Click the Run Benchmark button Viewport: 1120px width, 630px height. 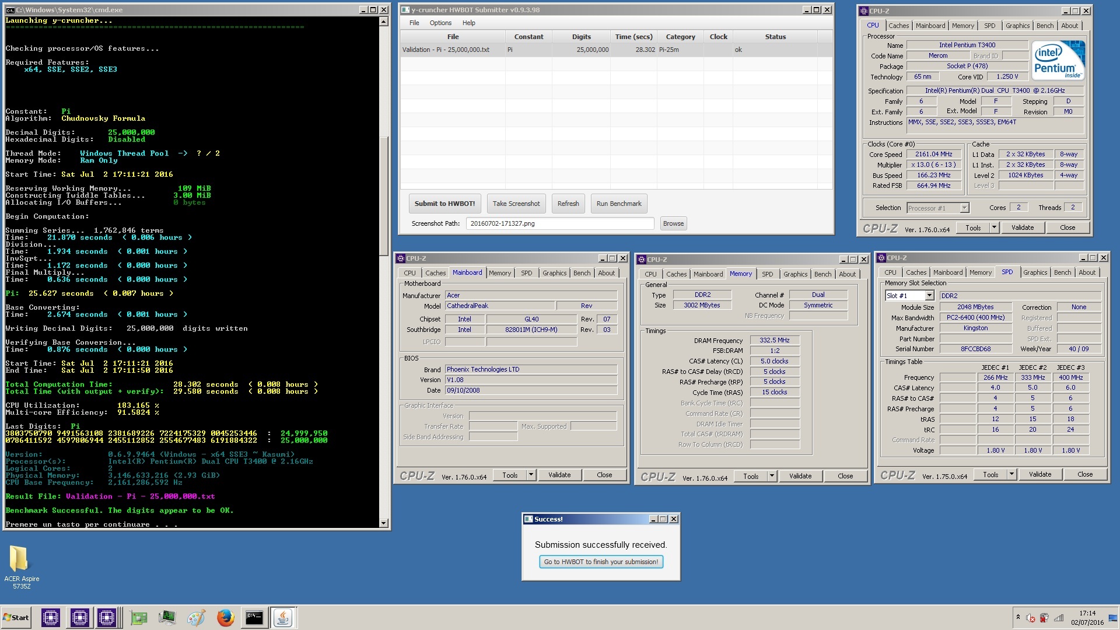tap(618, 204)
